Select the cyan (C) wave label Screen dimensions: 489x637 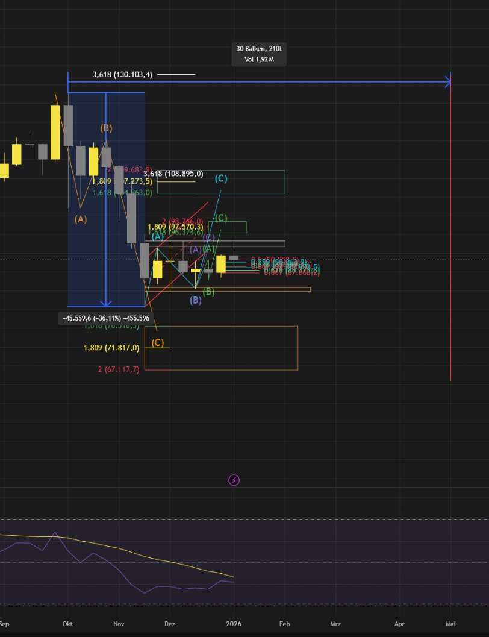point(221,178)
